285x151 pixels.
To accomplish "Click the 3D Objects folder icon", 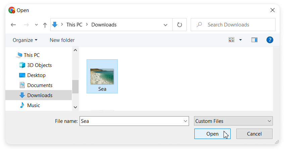I will click(x=22, y=65).
